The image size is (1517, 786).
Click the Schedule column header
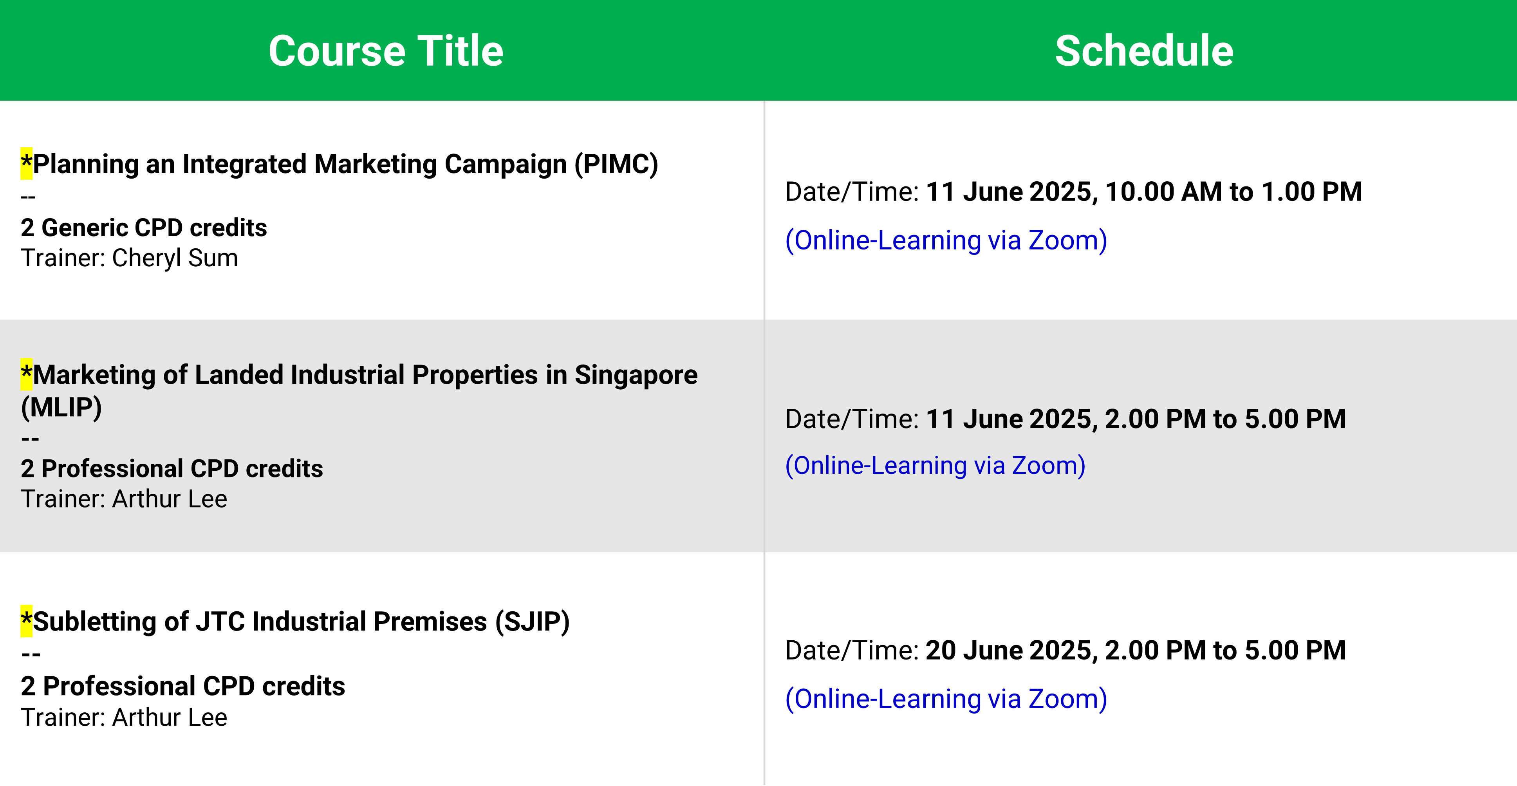pos(1144,51)
